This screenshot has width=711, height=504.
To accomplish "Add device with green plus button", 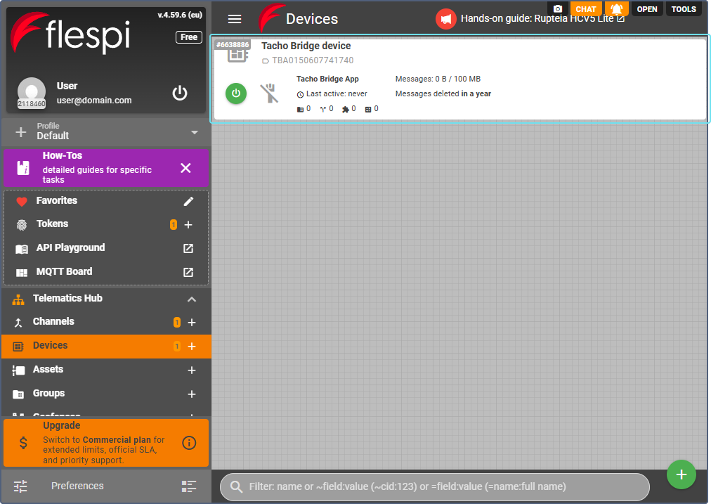I will (681, 474).
